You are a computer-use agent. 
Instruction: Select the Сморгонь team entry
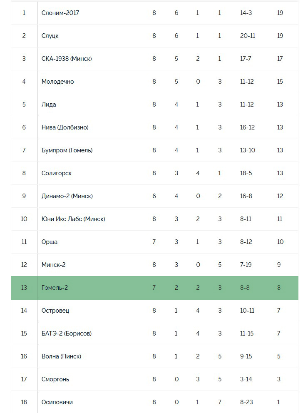pyautogui.click(x=55, y=379)
